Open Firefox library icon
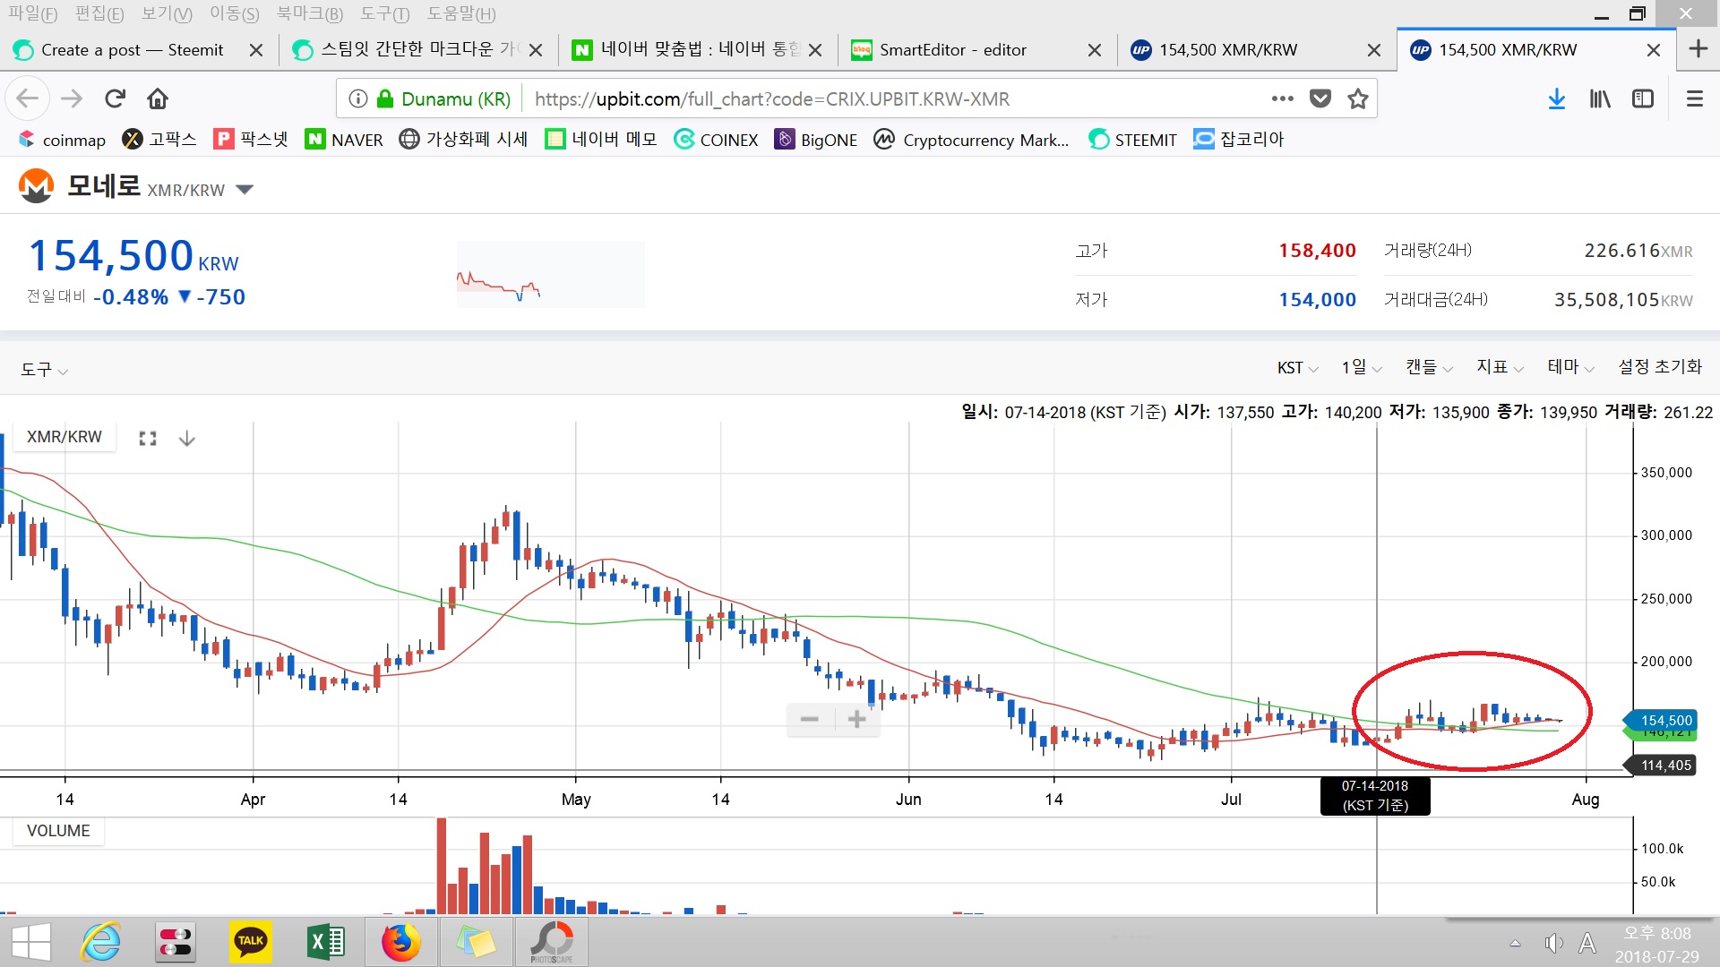Screen dimensions: 1720x967 point(1600,98)
